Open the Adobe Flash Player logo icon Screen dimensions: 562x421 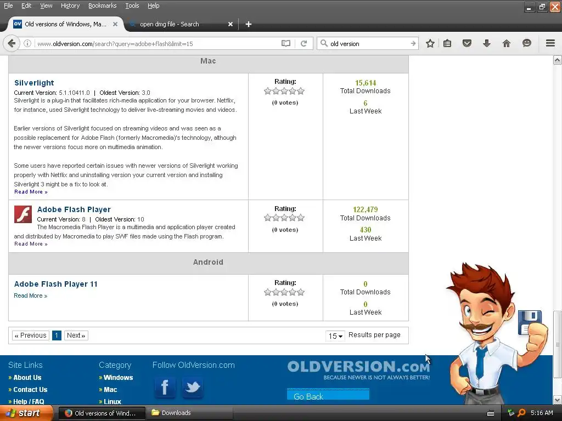(x=23, y=214)
